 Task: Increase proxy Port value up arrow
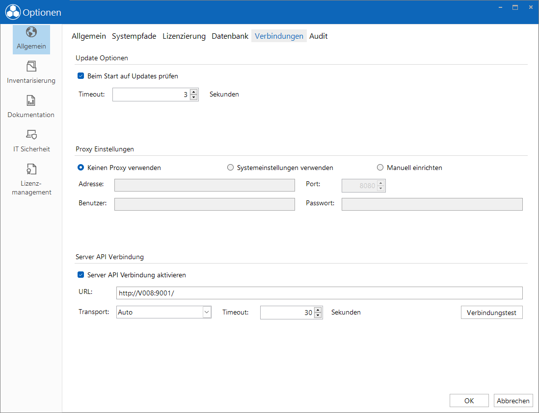380,183
